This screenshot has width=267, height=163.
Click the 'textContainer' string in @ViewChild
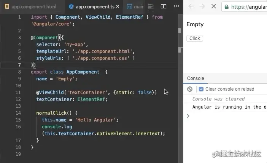[87, 93]
